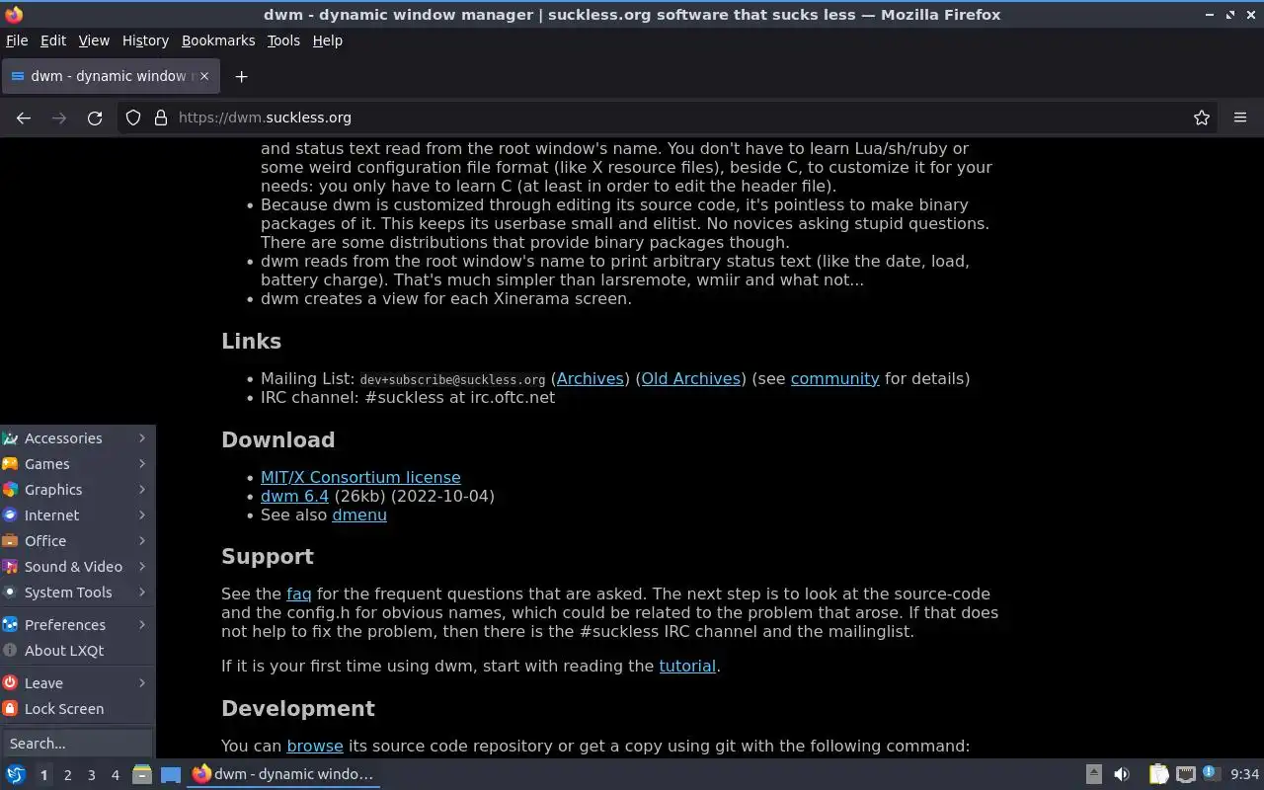Expand the System Tools submenu arrow
This screenshot has width=1264, height=790.
pos(142,592)
